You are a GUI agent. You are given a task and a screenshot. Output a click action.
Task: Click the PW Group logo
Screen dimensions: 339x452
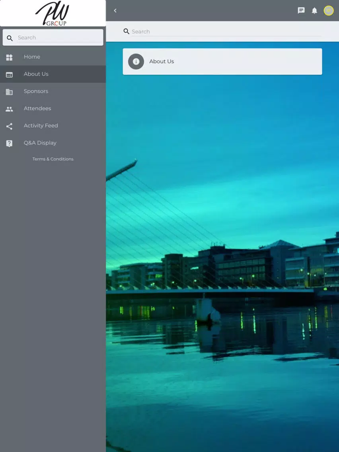point(52,14)
